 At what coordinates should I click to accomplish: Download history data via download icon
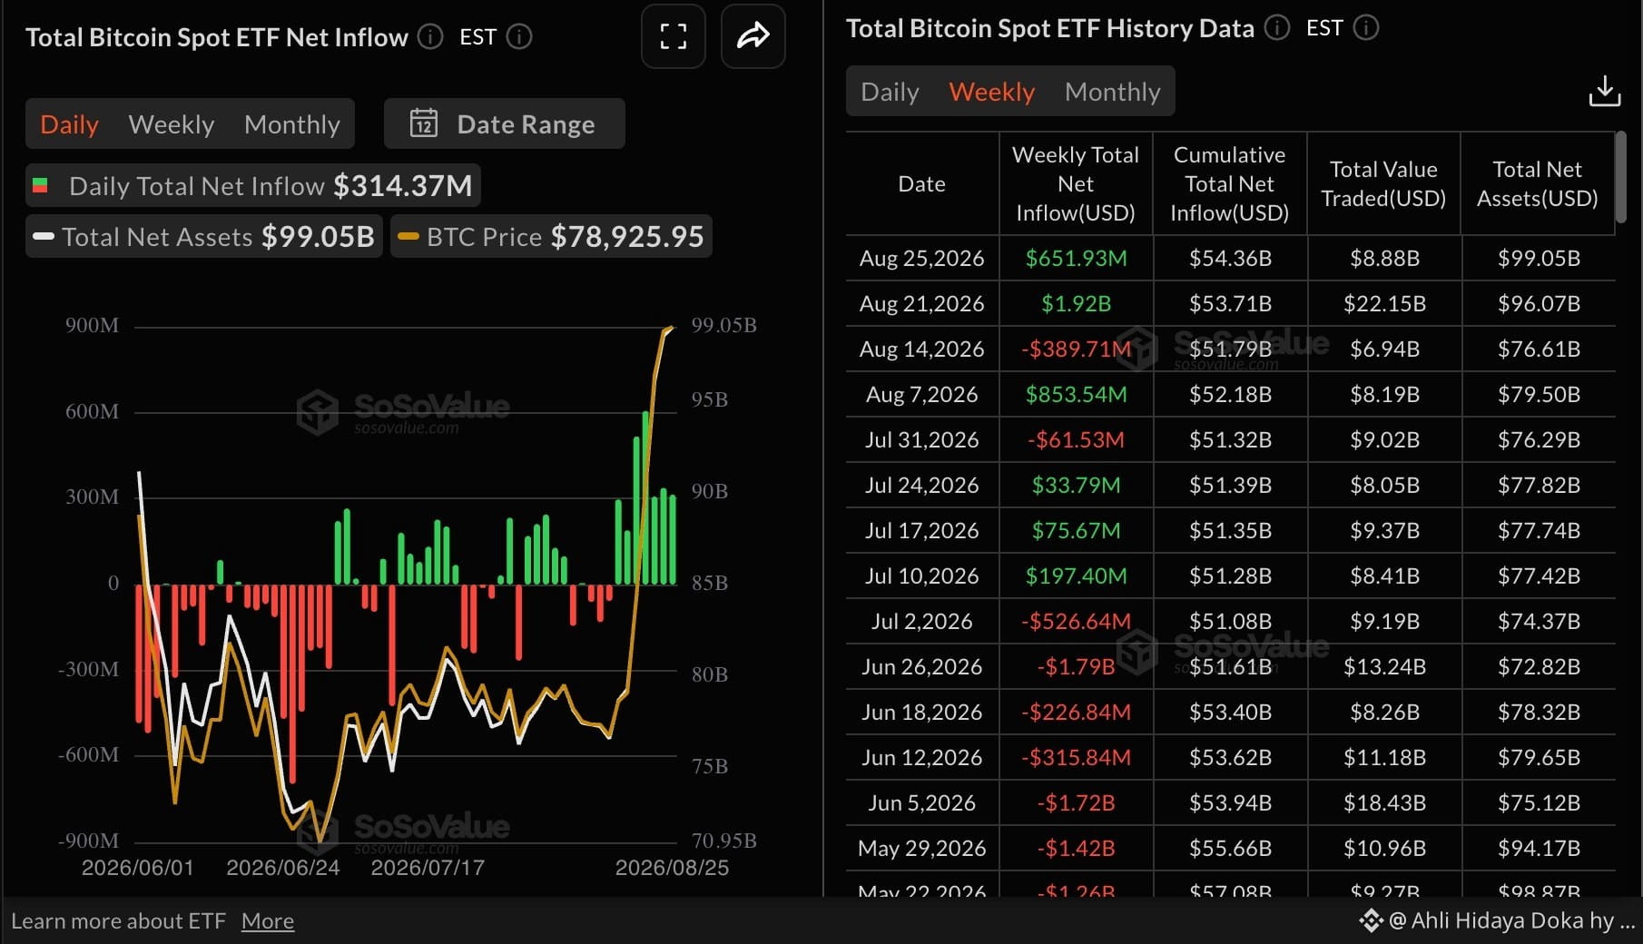pos(1604,91)
